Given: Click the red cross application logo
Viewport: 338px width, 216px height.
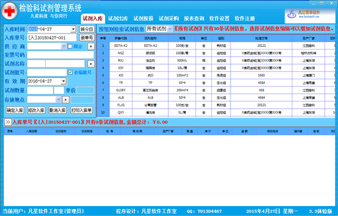Looking at the screenshot, I should (10, 11).
